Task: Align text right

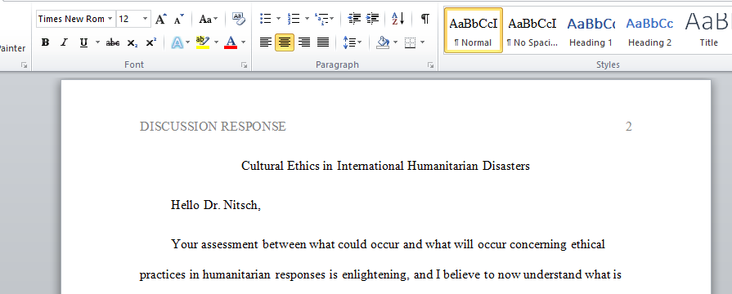Action: (x=304, y=42)
